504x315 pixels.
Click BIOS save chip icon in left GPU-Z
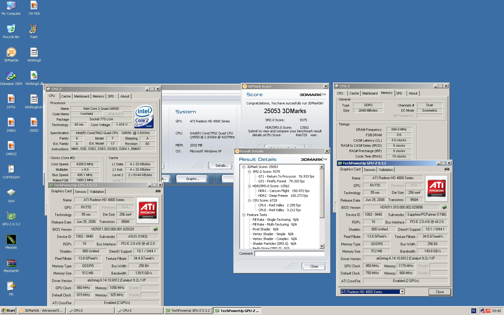tap(156, 229)
